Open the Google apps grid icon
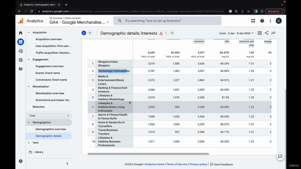301x169 pixels. 253,21
